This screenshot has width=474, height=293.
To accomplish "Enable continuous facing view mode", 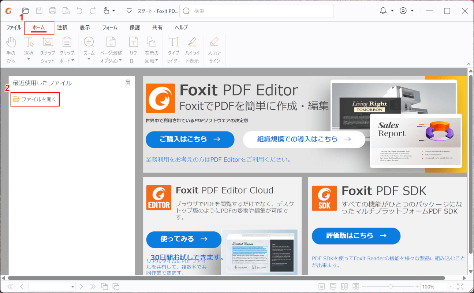I will coord(356,286).
